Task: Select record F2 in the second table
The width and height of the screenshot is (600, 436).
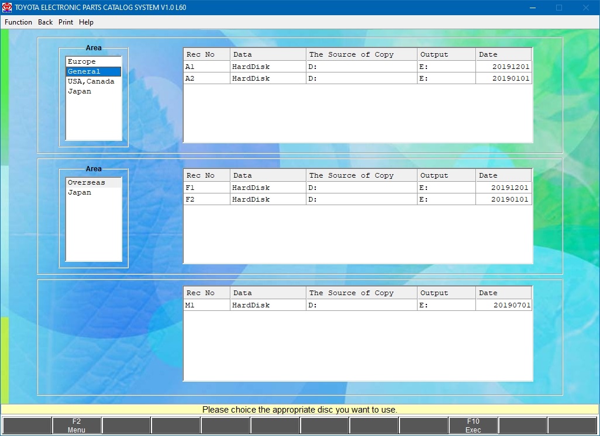Action: [x=357, y=199]
